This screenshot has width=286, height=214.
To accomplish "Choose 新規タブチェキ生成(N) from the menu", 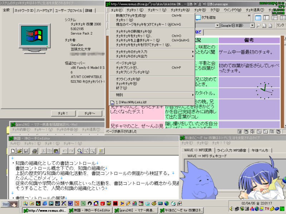I will (x=152, y=15).
